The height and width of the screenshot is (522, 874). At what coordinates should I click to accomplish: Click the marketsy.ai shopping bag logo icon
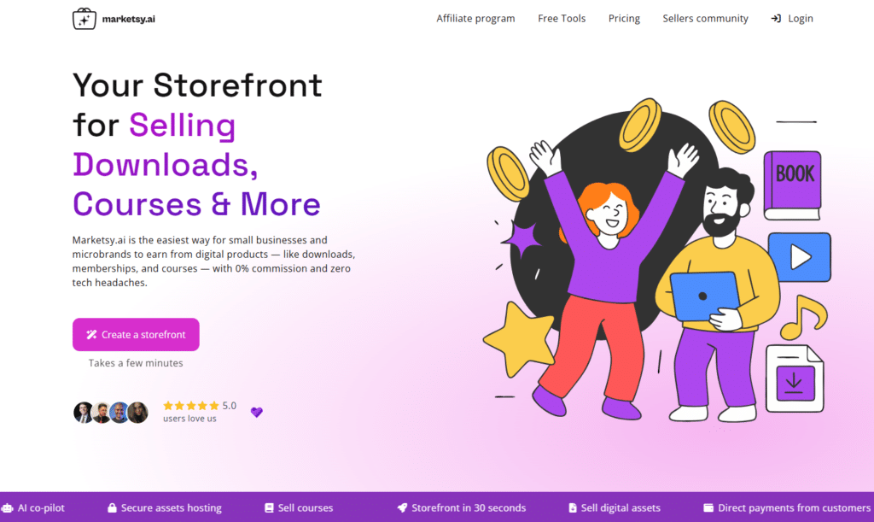click(x=84, y=19)
